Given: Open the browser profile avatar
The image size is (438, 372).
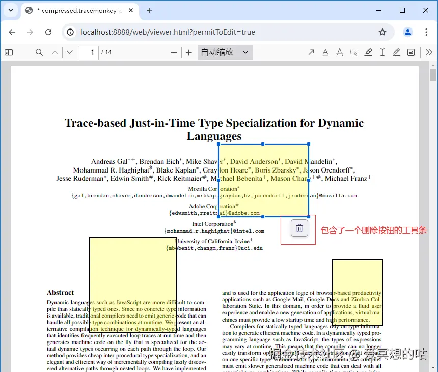Looking at the screenshot, I should point(408,32).
